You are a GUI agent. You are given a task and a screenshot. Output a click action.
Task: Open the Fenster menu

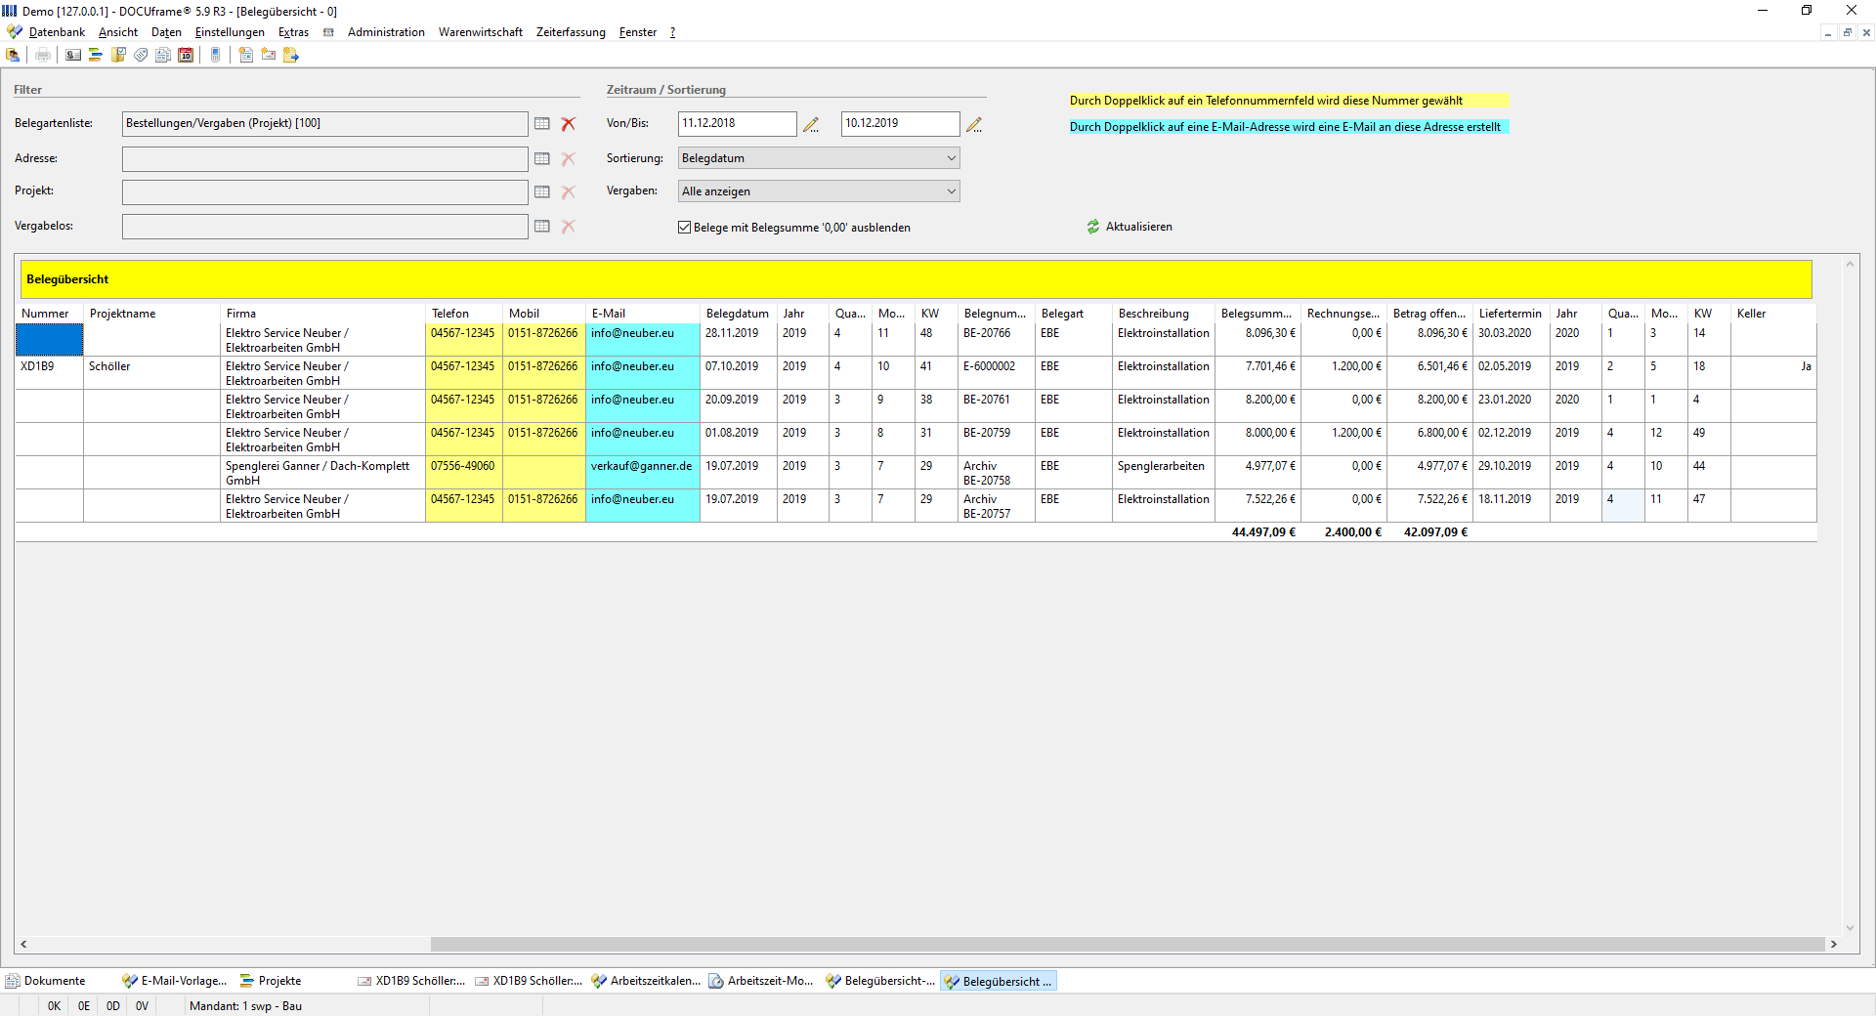tap(638, 32)
